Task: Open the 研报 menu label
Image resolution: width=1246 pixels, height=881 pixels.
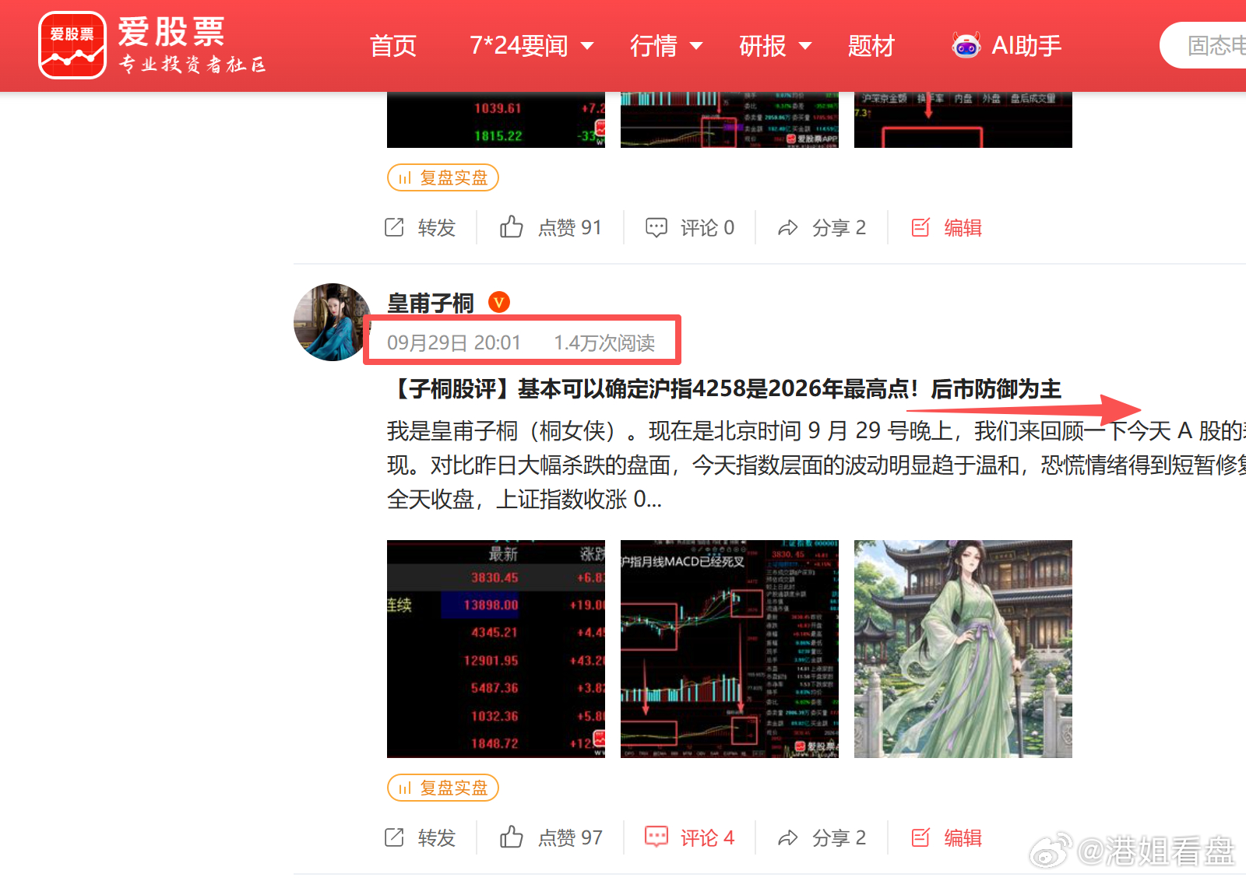Action: [762, 46]
